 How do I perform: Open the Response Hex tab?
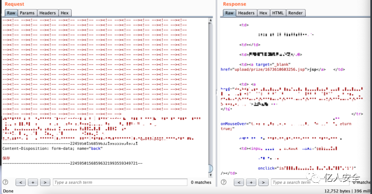[263, 13]
